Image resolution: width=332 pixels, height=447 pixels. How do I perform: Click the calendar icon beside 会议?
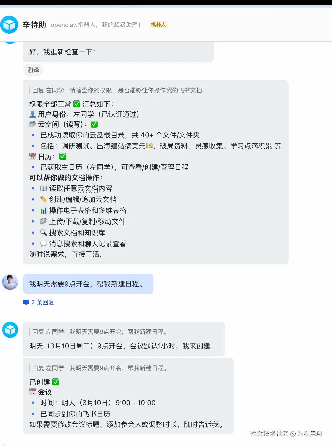(x=33, y=392)
